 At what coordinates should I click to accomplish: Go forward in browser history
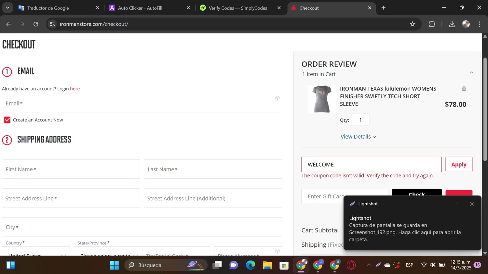pyautogui.click(x=22, y=24)
